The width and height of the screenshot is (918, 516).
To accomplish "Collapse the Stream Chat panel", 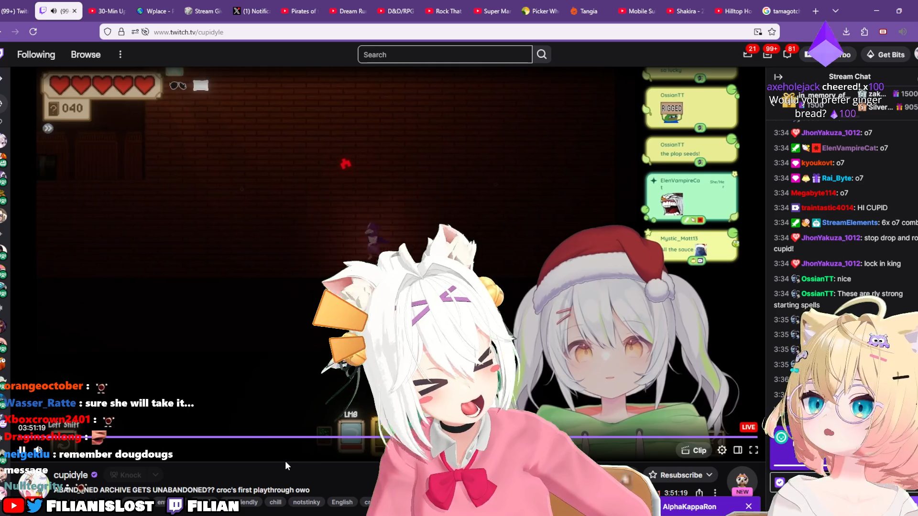I will pyautogui.click(x=778, y=76).
